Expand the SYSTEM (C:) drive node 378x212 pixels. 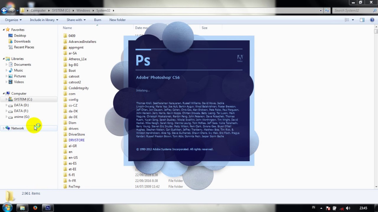click(x=6, y=99)
